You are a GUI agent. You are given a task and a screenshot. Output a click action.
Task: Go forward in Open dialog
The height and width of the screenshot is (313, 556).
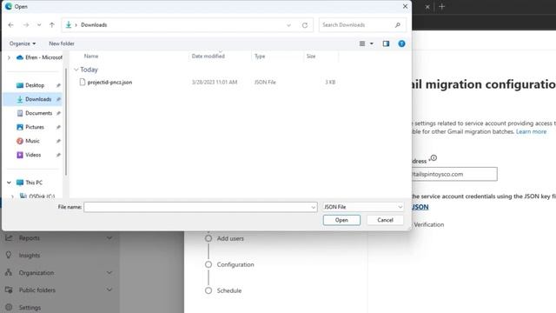point(26,25)
